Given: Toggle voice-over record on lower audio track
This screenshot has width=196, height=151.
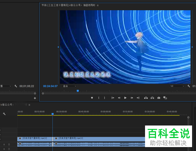Looking at the screenshot, I should tap(9, 149).
